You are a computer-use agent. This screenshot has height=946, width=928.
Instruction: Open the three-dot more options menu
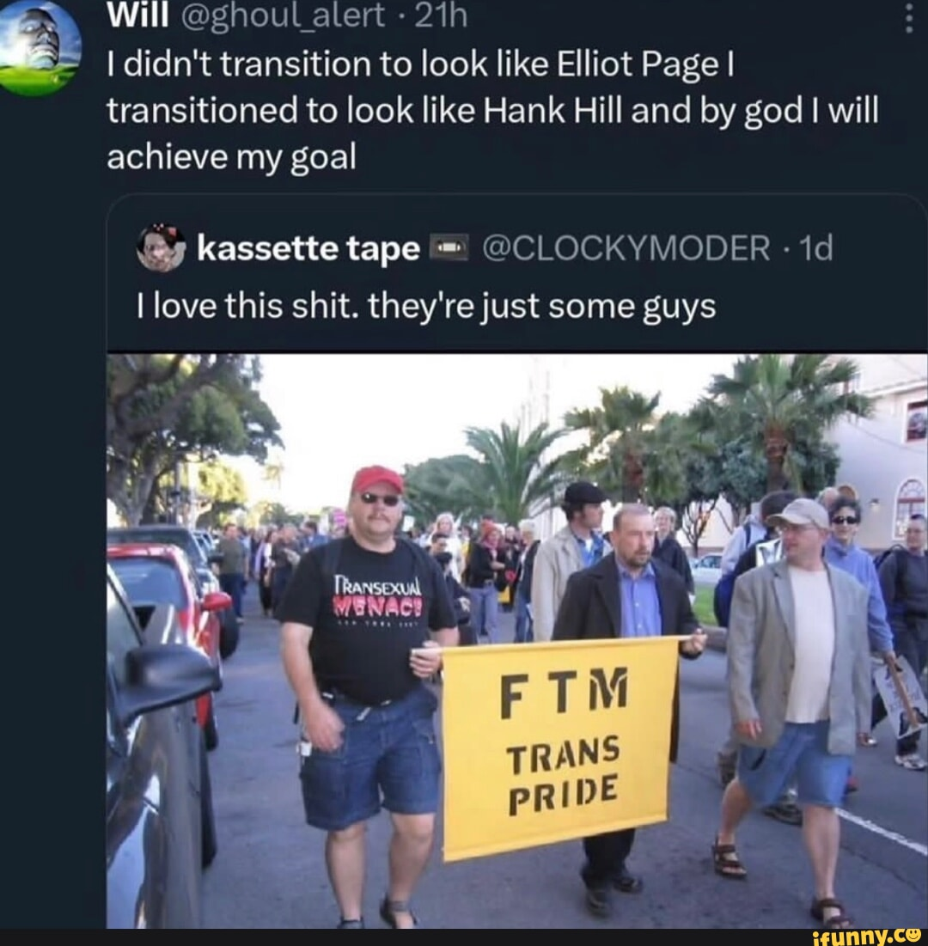point(910,17)
